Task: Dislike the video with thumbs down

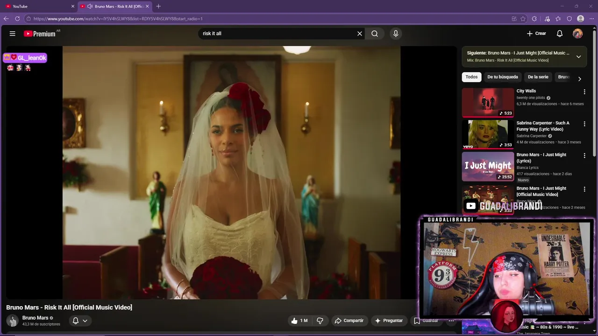Action: (x=320, y=321)
